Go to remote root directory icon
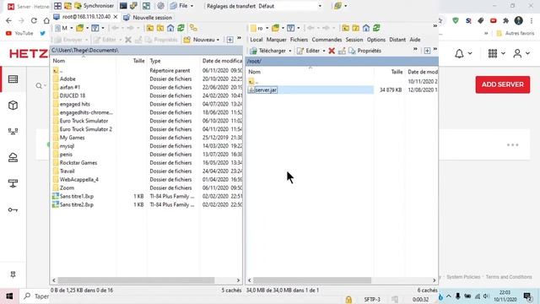 coord(356,28)
